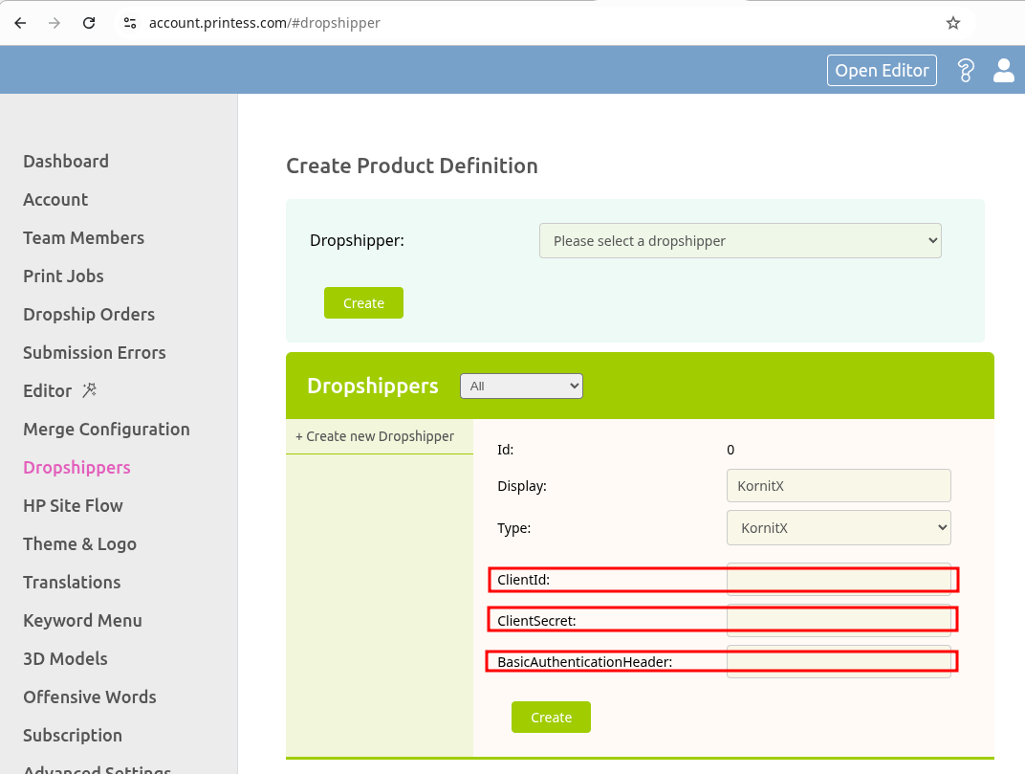This screenshot has height=774, width=1025.
Task: Click the 'Create Product Definition' heading
Action: click(412, 166)
